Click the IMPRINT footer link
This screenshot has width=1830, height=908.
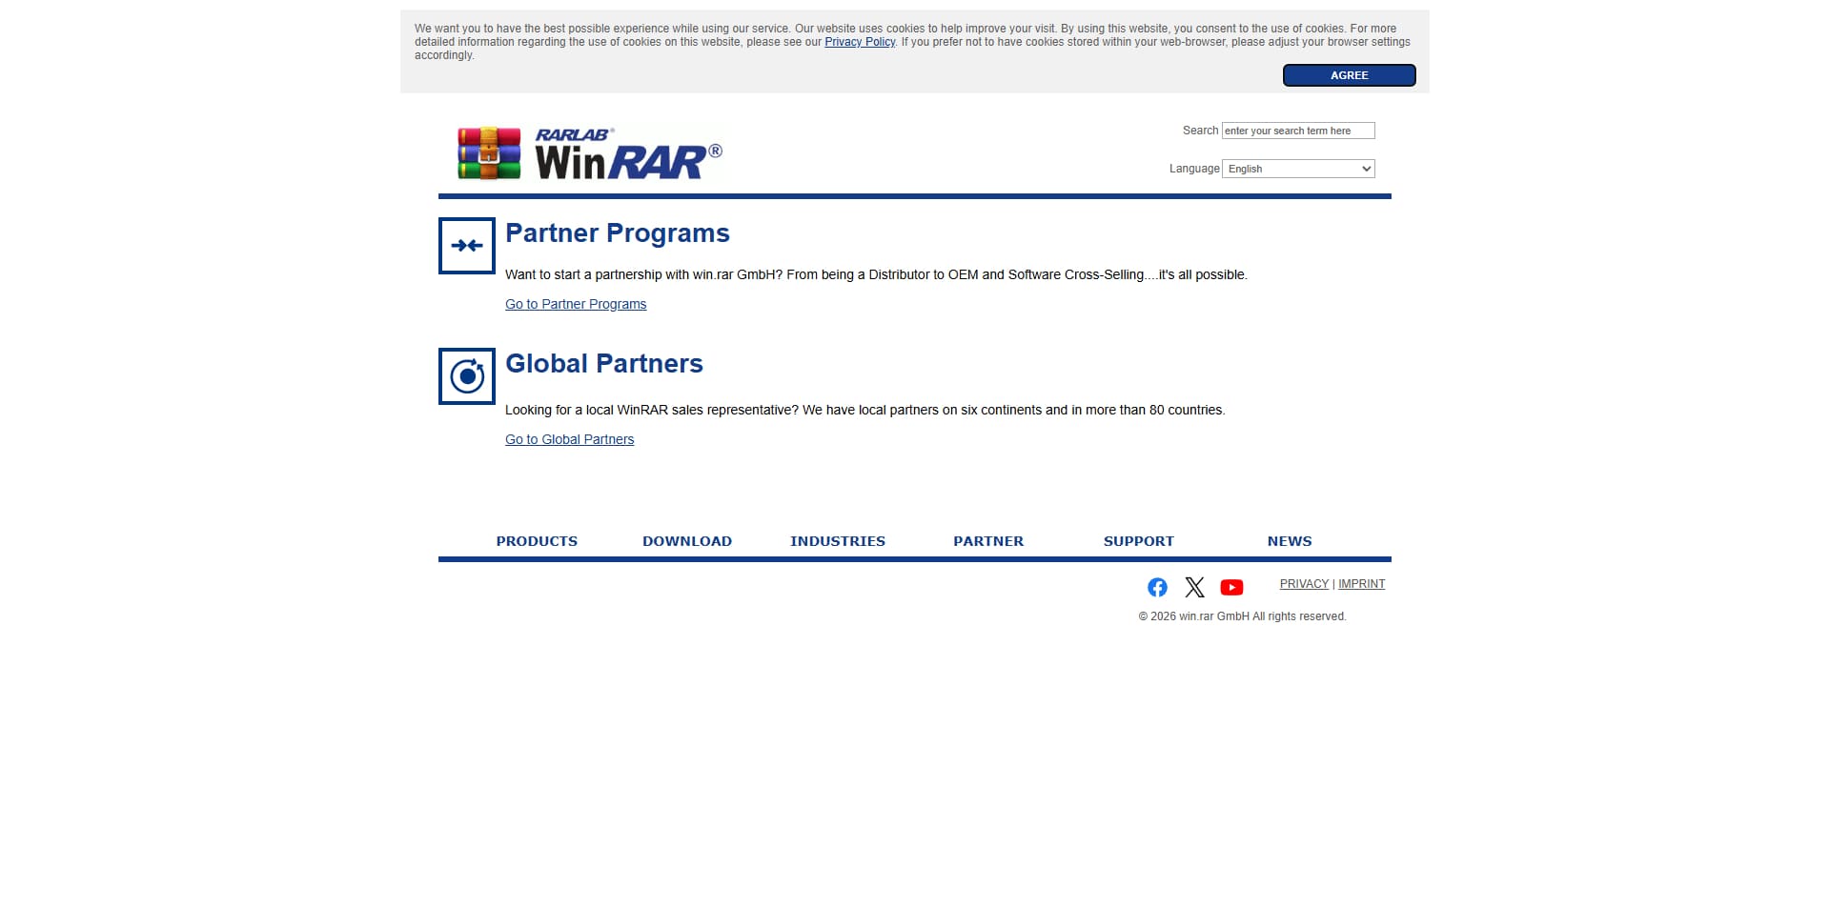(x=1361, y=584)
